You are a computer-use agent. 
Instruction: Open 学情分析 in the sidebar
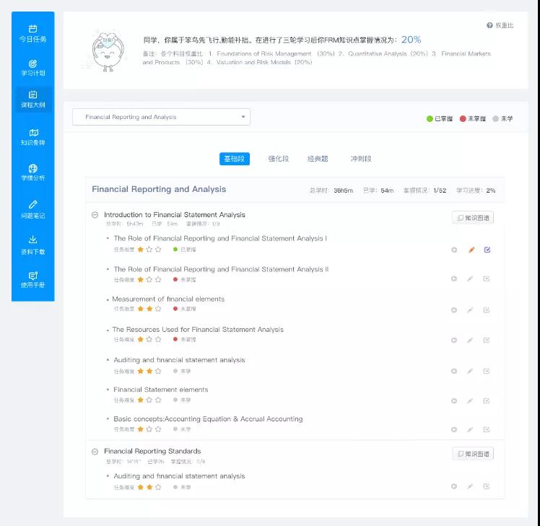(32, 173)
